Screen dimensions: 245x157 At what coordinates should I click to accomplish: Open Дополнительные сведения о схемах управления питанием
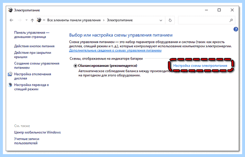tap(115, 51)
